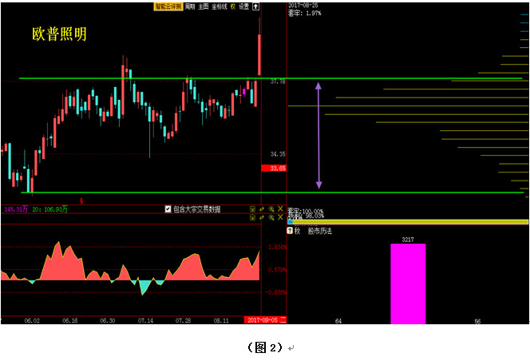Toggle the 包含大宗交易数据 checkbox
Screen dimensions: 530x361
(168, 209)
